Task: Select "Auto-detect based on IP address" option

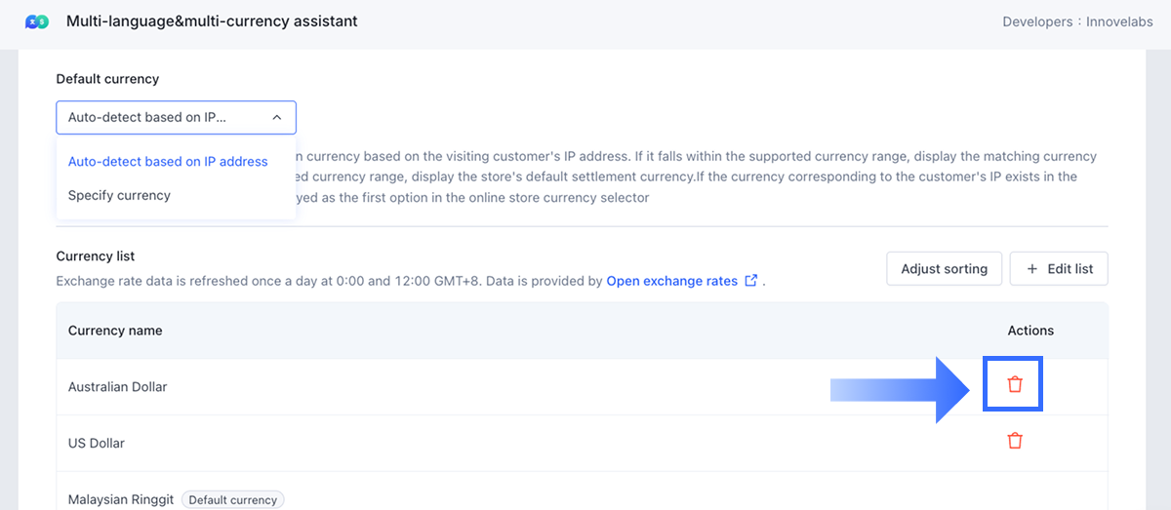Action: click(x=168, y=162)
